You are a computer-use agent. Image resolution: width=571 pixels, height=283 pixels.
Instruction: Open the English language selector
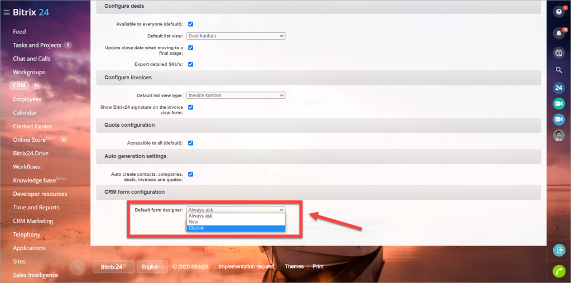[152, 267]
